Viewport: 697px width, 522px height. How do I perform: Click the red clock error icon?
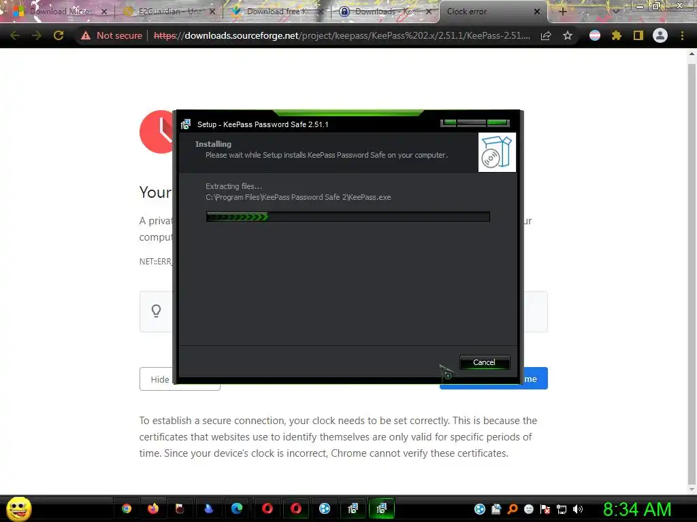(x=157, y=132)
